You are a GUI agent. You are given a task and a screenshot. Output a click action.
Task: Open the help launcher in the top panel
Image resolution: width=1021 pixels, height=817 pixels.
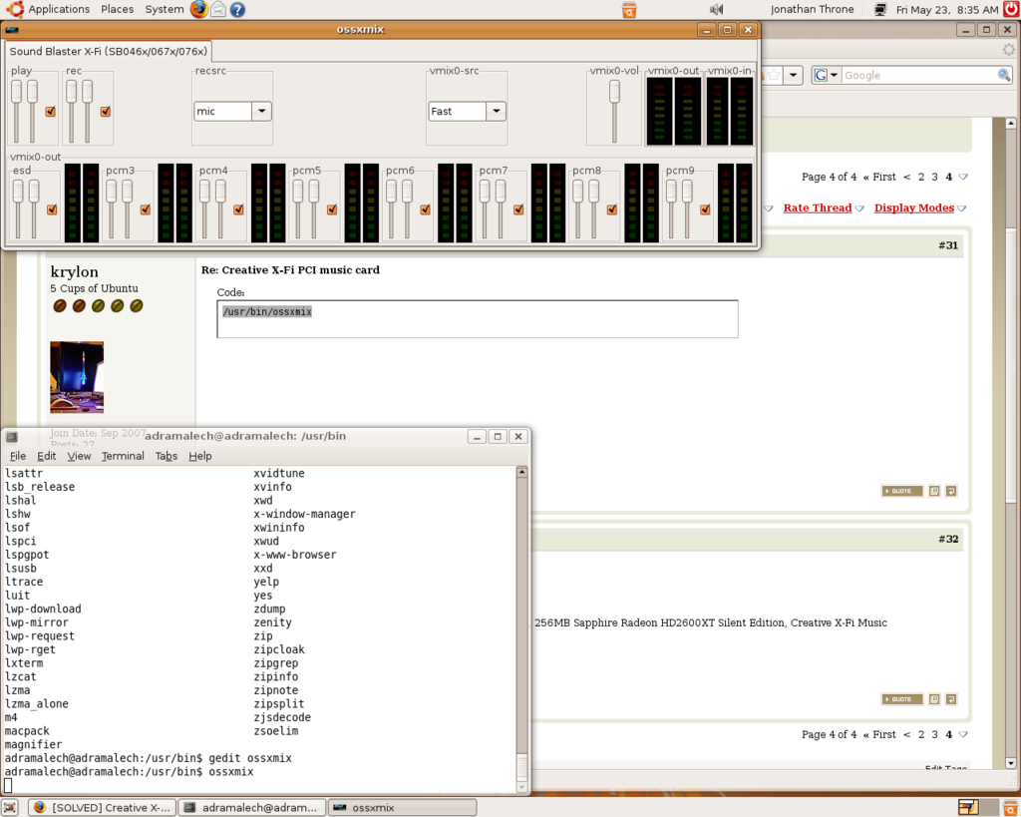(237, 9)
